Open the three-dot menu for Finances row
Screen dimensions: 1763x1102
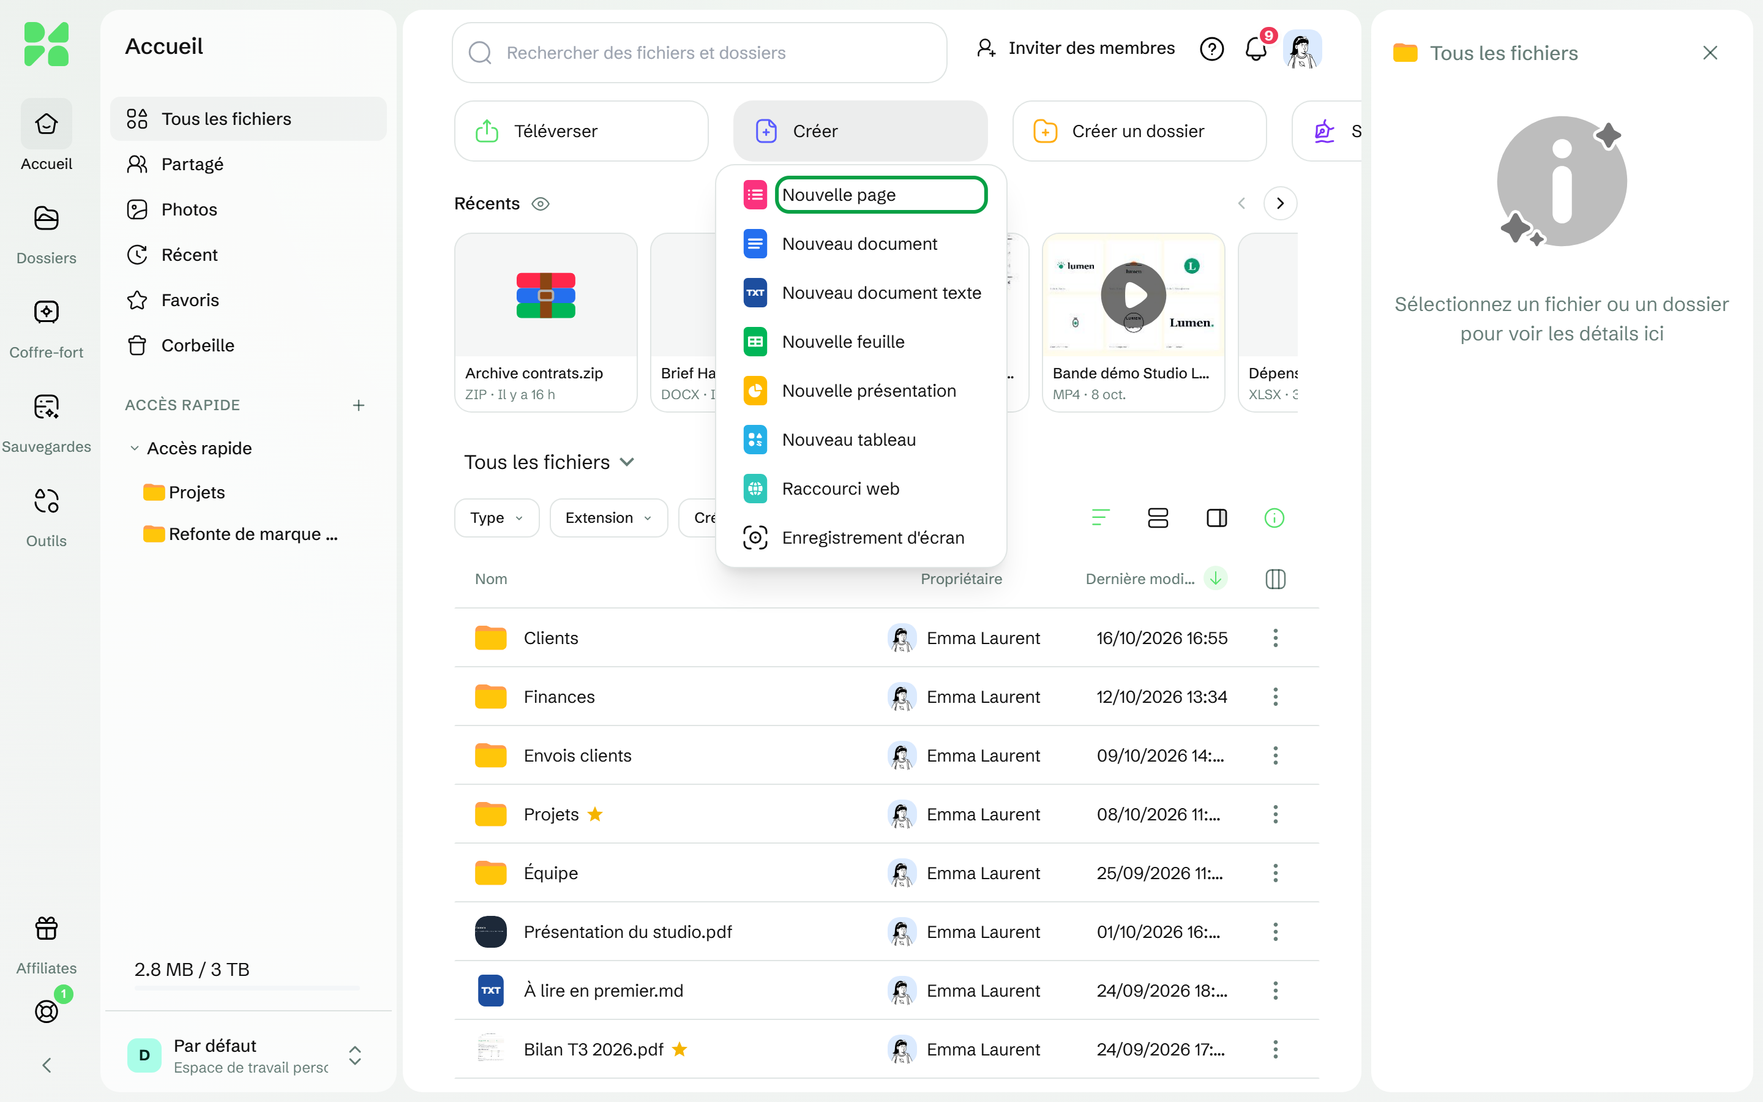click(x=1275, y=696)
